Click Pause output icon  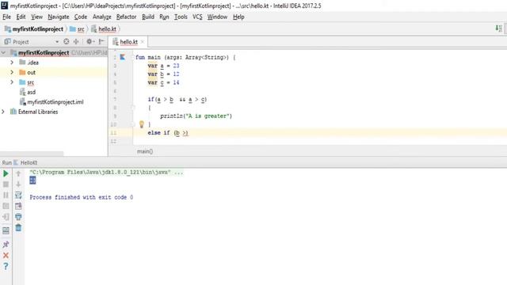pos(6,196)
